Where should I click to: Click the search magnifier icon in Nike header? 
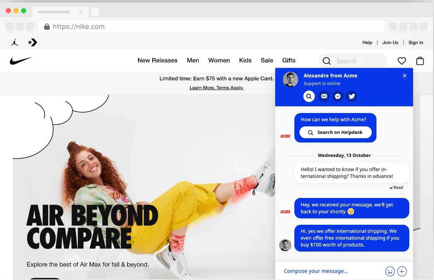pos(327,61)
